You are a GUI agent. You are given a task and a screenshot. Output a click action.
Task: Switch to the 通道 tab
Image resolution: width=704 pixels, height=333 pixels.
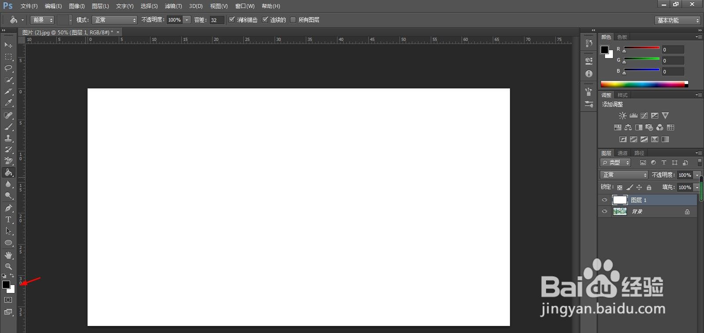[x=623, y=153]
